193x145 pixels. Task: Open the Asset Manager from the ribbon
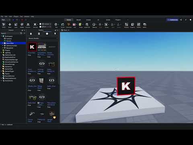[x=145, y=25]
